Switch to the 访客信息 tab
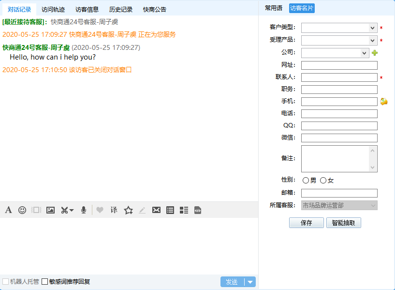395x290 pixels. tap(87, 9)
